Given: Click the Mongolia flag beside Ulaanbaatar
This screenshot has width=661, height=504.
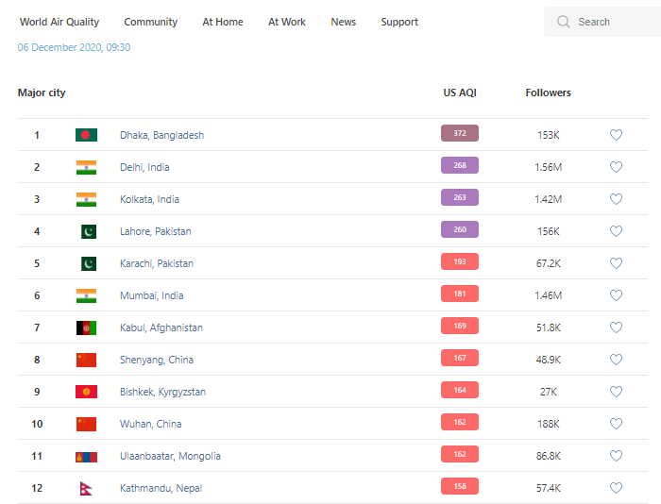Looking at the screenshot, I should [86, 456].
